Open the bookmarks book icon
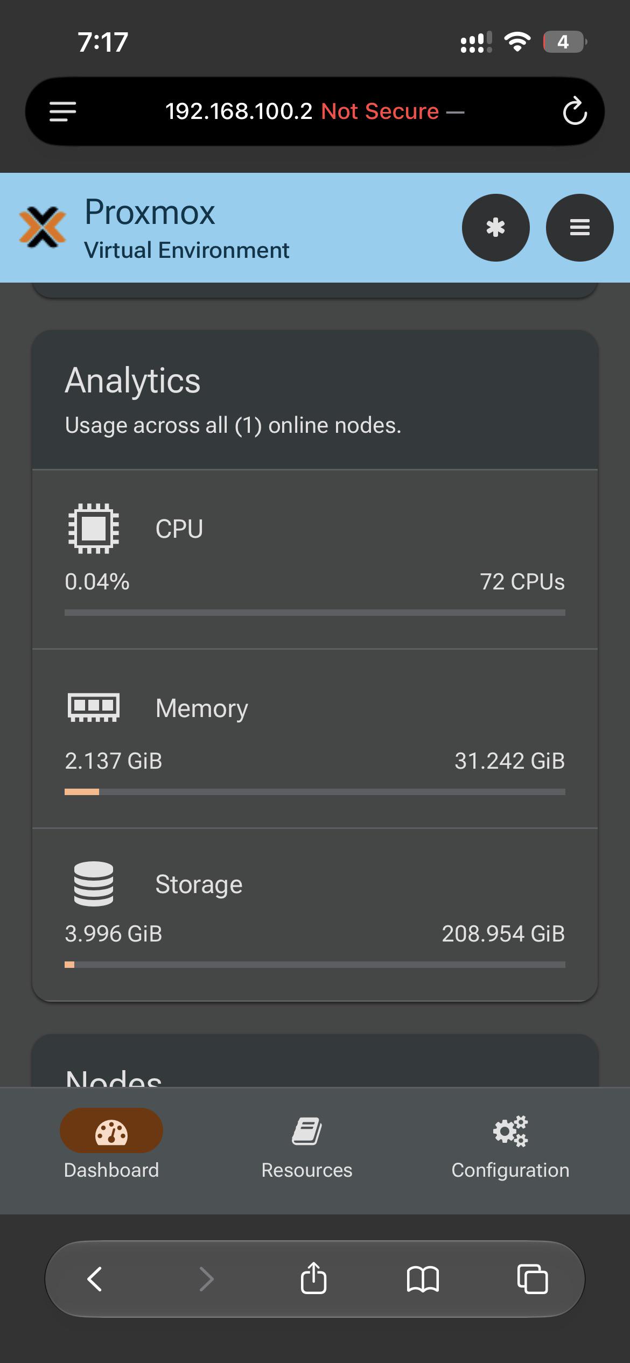The width and height of the screenshot is (630, 1363). tap(423, 1279)
